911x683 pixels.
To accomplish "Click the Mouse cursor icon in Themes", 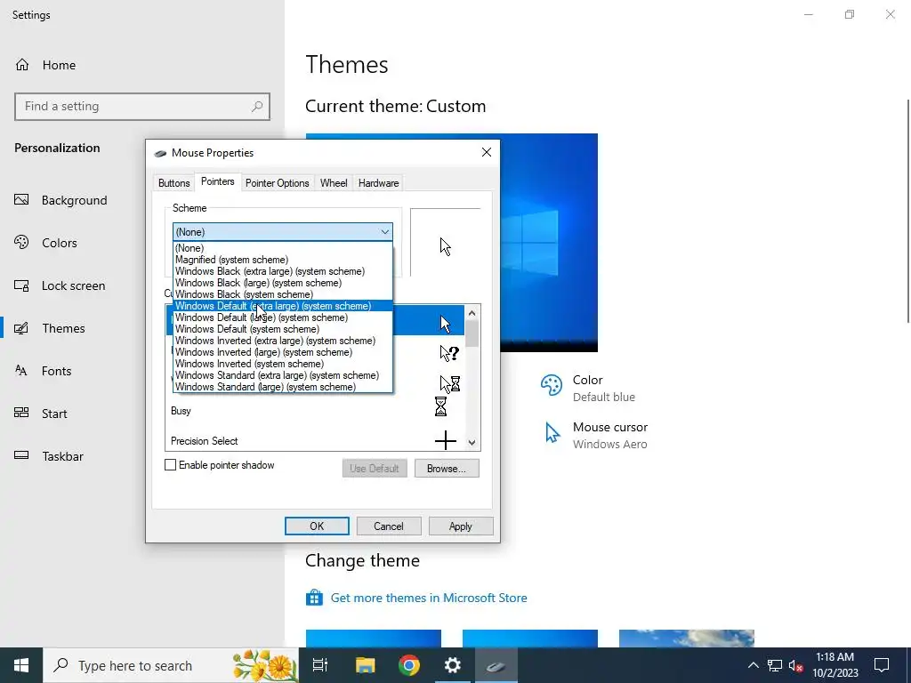I will point(552,433).
